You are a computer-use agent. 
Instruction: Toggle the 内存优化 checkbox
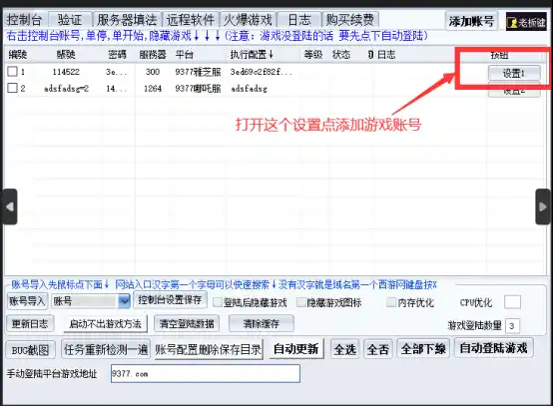tap(391, 302)
